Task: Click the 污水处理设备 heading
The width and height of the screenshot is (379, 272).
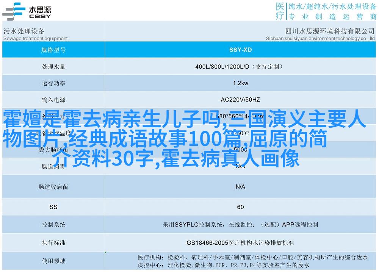Action: tap(24, 31)
